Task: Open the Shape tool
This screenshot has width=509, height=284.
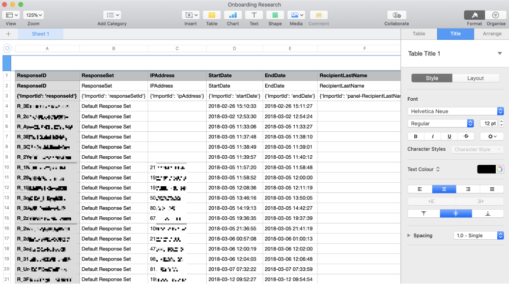Action: click(x=275, y=15)
